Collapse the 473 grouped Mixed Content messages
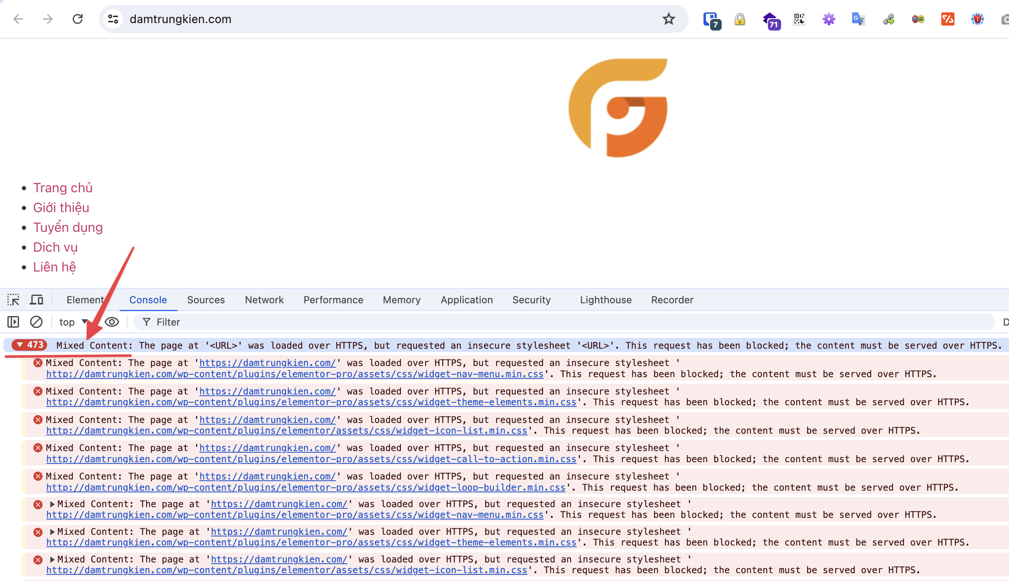The image size is (1009, 581). [19, 345]
